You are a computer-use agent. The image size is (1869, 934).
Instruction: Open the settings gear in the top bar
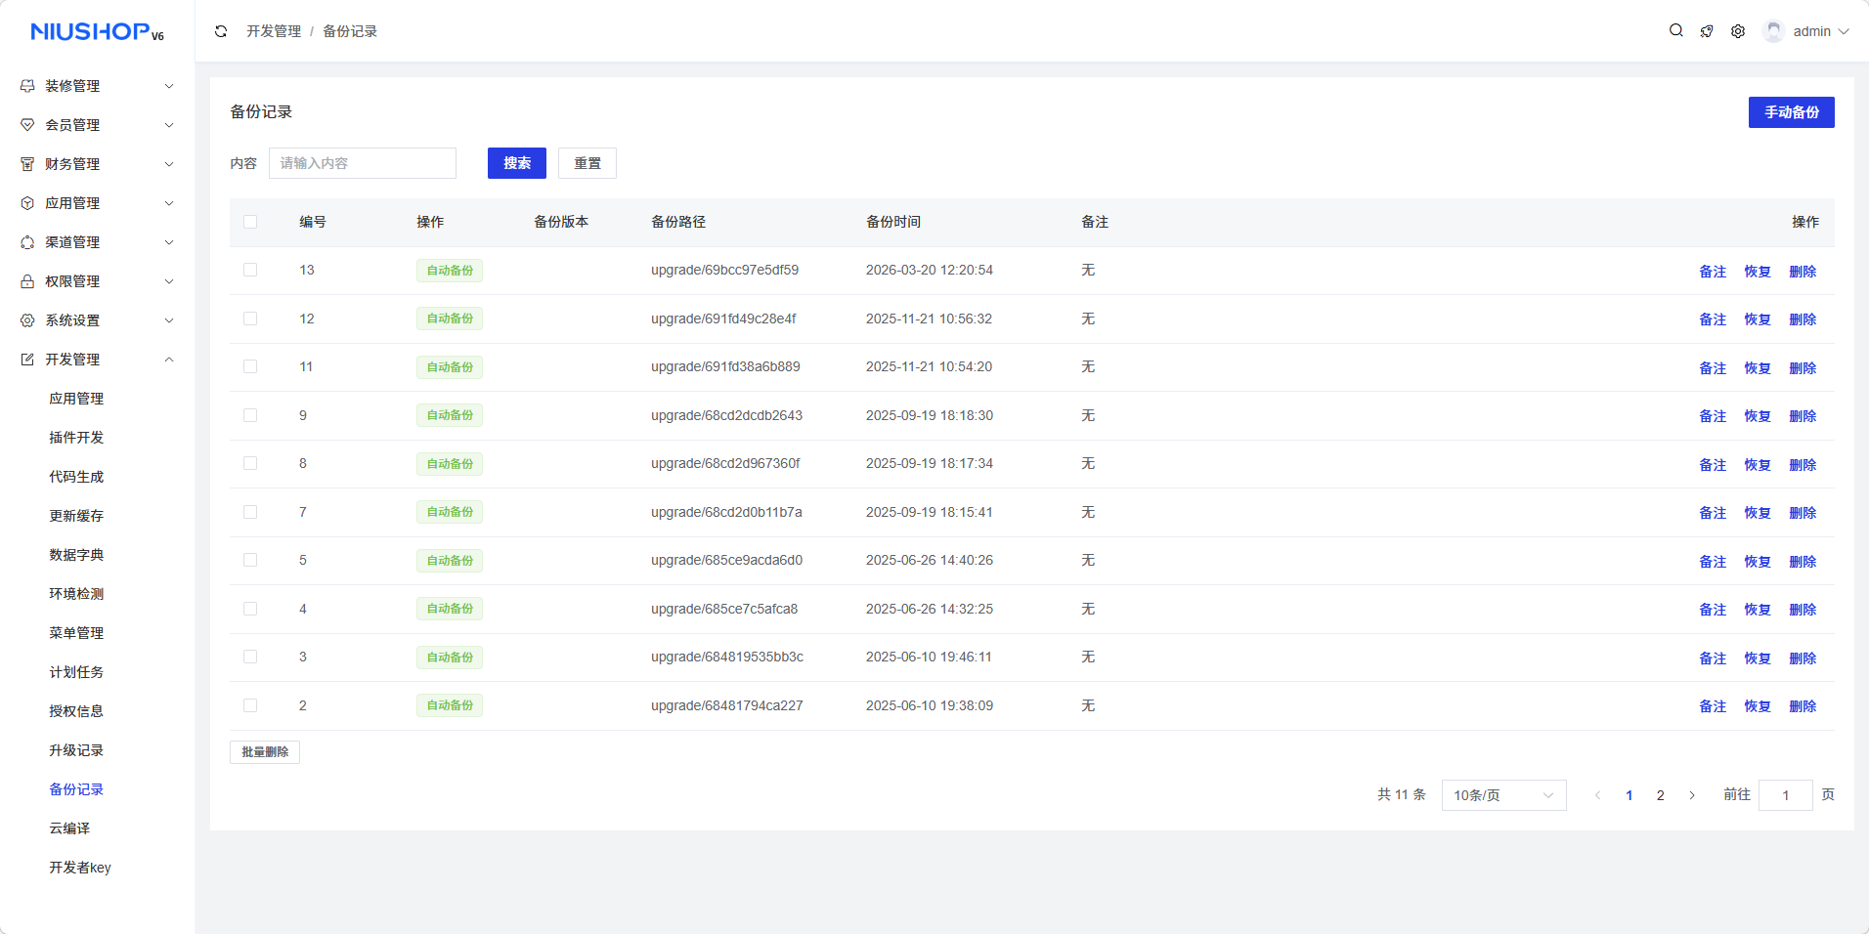click(x=1738, y=31)
